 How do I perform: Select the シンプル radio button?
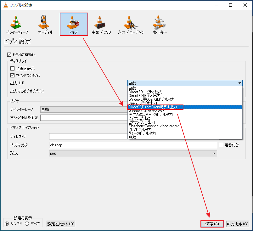click(7, 224)
